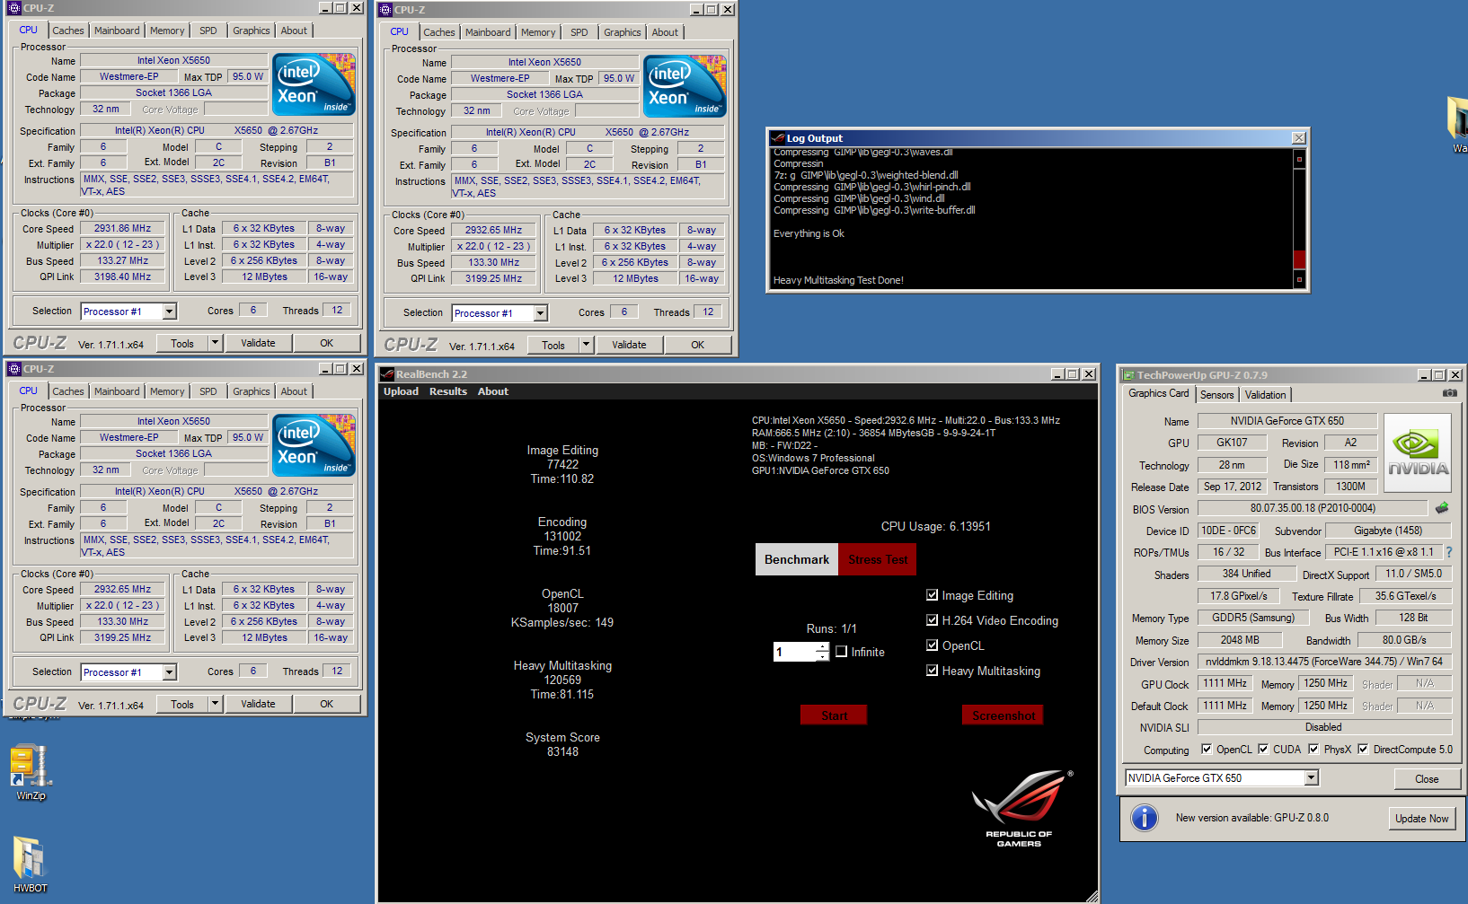Select the Benchmark mode button
Image resolution: width=1468 pixels, height=904 pixels.
point(797,559)
